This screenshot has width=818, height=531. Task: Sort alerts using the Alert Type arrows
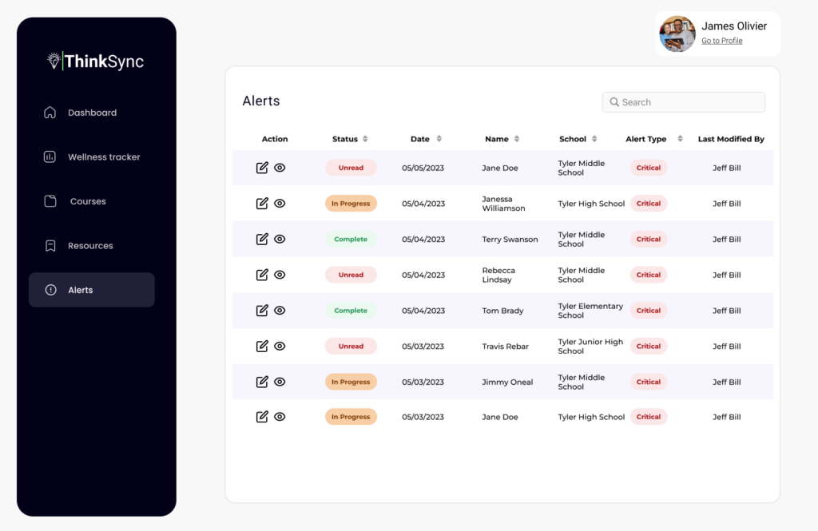coord(680,139)
